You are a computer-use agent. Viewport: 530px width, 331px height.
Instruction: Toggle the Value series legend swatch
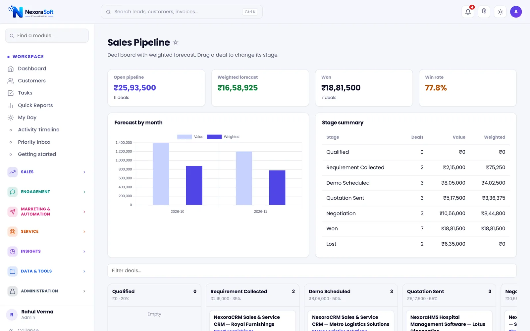click(185, 137)
